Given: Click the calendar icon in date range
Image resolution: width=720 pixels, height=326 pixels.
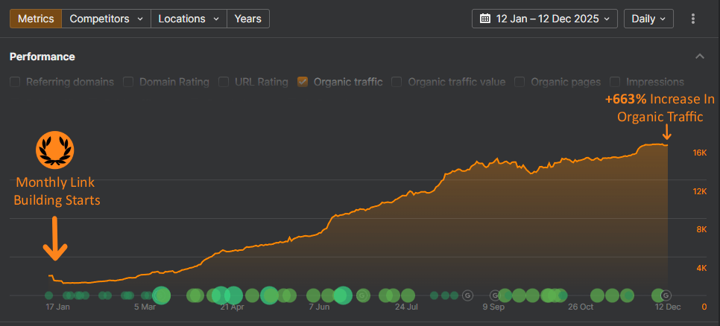Looking at the screenshot, I should (484, 18).
